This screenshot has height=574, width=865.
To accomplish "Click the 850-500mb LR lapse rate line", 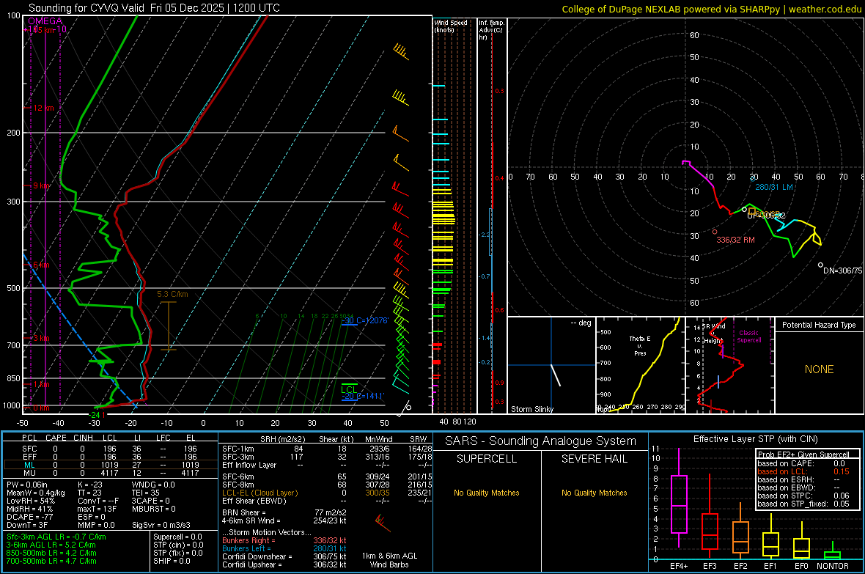I will point(51,553).
